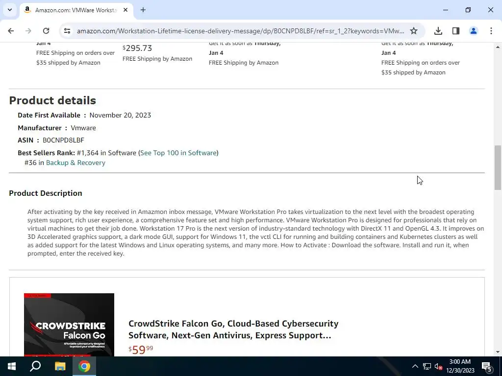This screenshot has height=376, width=502.
Task: Click the Product details heading
Action: pyautogui.click(x=52, y=100)
